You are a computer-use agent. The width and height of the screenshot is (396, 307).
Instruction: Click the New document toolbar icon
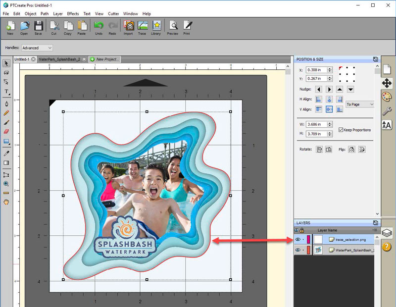pyautogui.click(x=10, y=28)
